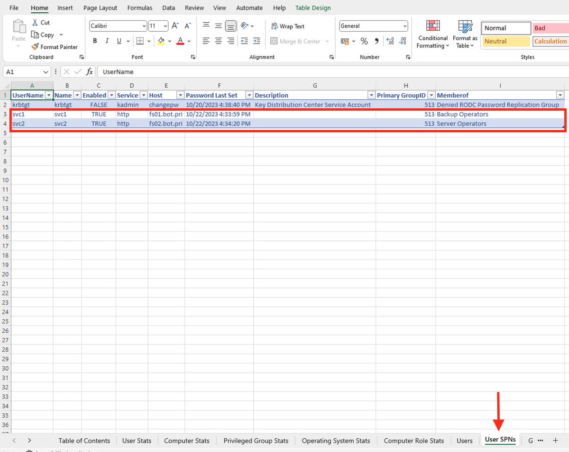The image size is (569, 452).
Task: Center text horizontally
Action: pyautogui.click(x=218, y=41)
